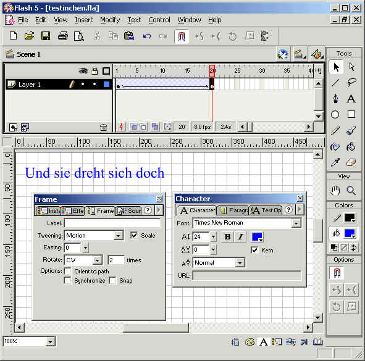Open Frame panel help button
365x361 pixels.
click(148, 210)
